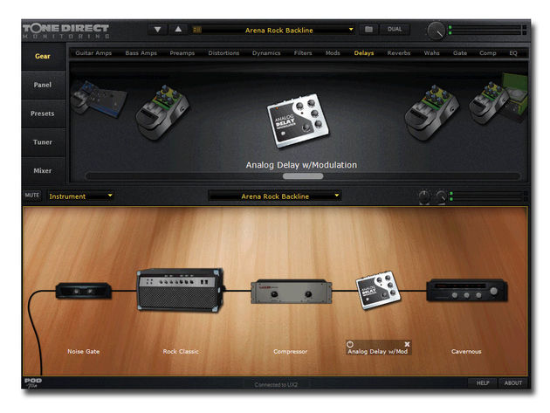
Task: Click the Rock Classic label
Action: (181, 351)
